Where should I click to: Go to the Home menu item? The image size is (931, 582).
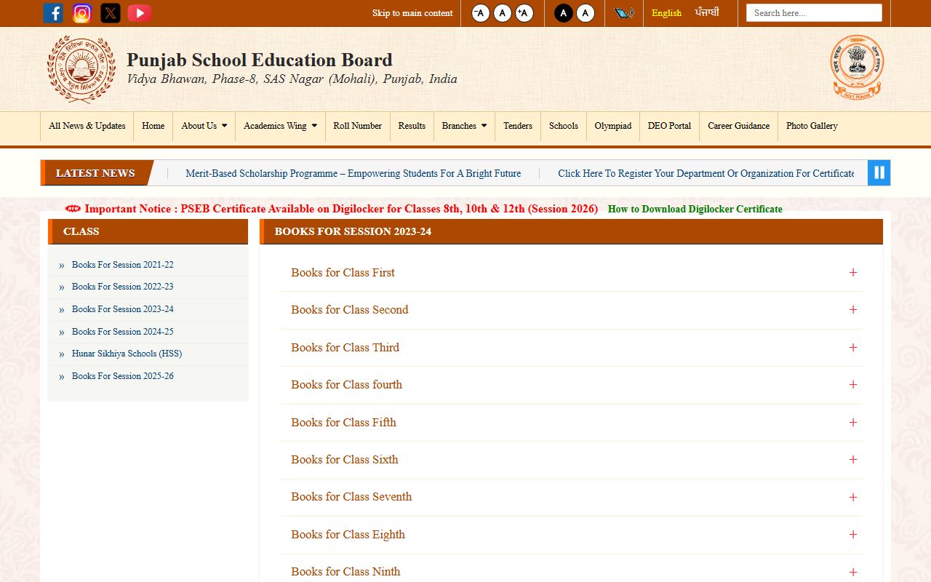click(153, 126)
